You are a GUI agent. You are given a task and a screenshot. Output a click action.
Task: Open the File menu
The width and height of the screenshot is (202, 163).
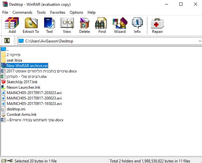tap(5, 12)
